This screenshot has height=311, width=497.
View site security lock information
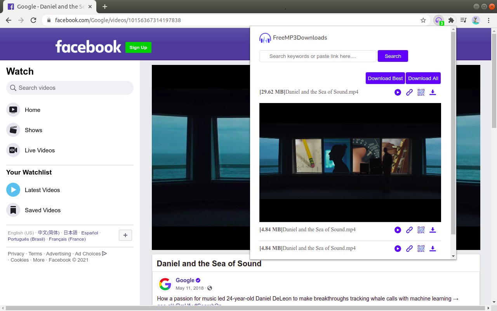(49, 20)
